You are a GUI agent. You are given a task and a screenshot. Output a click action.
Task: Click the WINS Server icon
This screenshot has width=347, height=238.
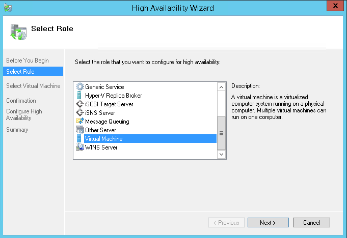coord(79,147)
